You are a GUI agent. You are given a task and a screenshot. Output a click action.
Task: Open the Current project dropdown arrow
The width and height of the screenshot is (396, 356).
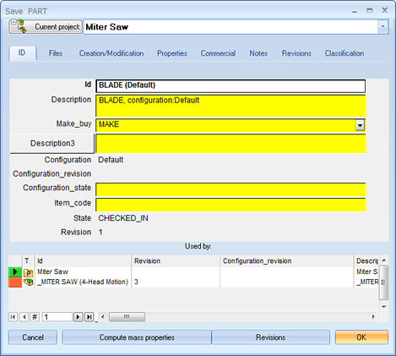pos(382,26)
